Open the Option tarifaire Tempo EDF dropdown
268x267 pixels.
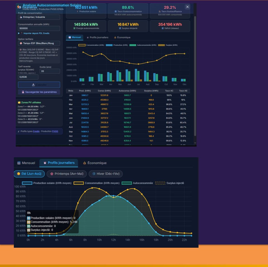[39, 44]
